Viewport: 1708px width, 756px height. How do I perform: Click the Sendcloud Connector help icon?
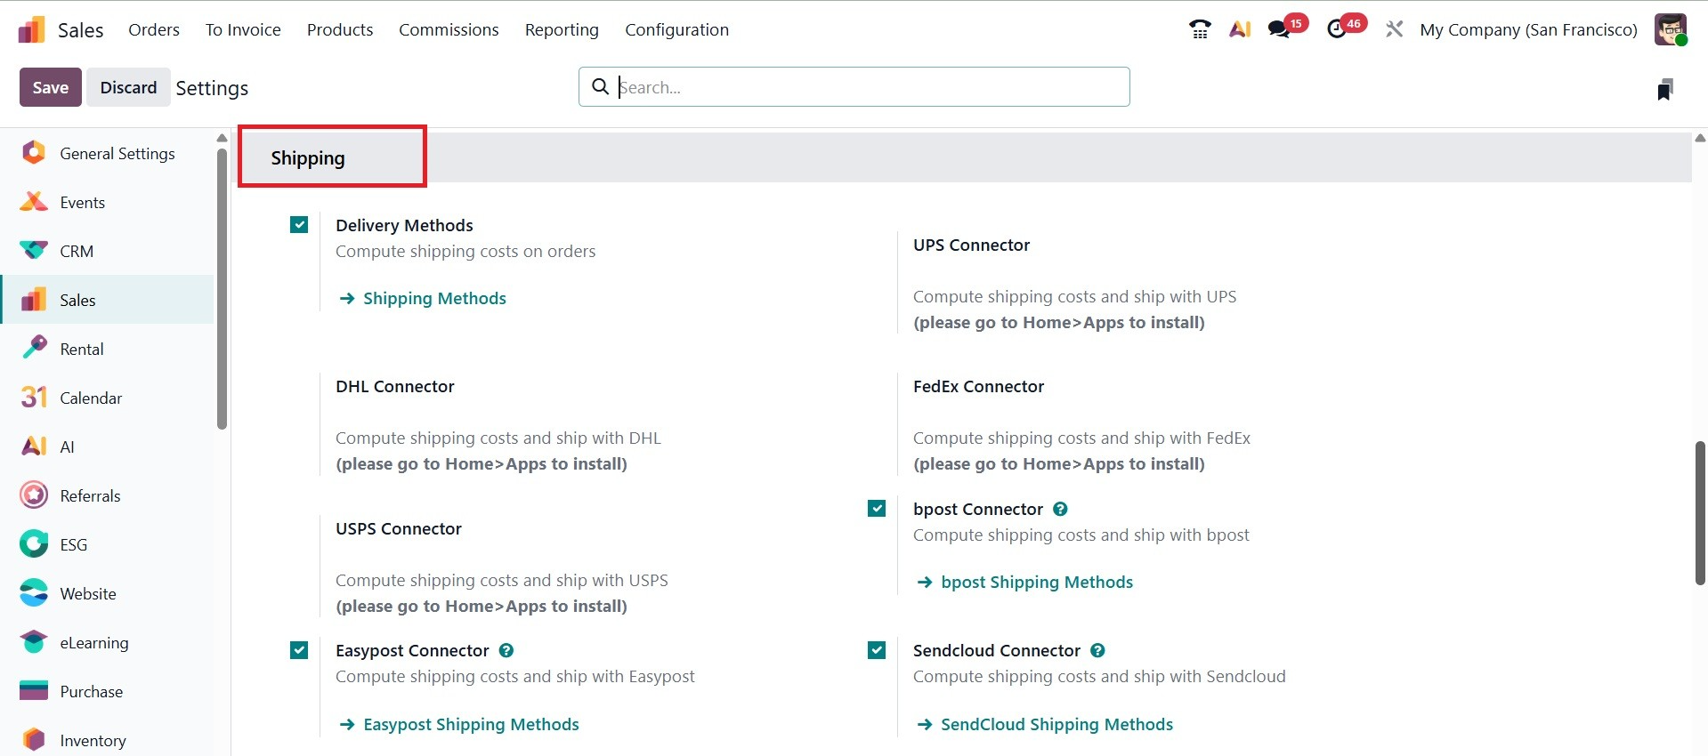coord(1097,650)
